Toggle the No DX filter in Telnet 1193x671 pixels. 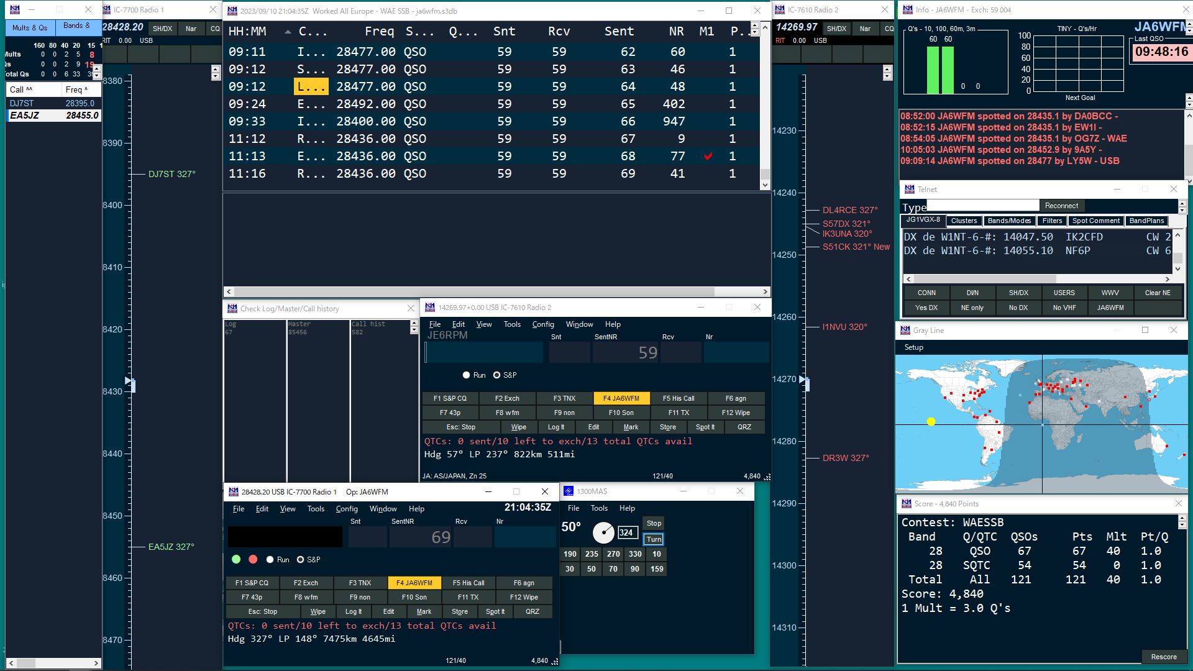1018,308
